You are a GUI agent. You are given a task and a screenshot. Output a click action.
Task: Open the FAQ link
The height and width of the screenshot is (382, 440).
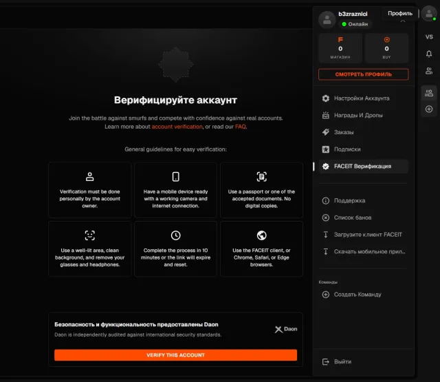240,127
